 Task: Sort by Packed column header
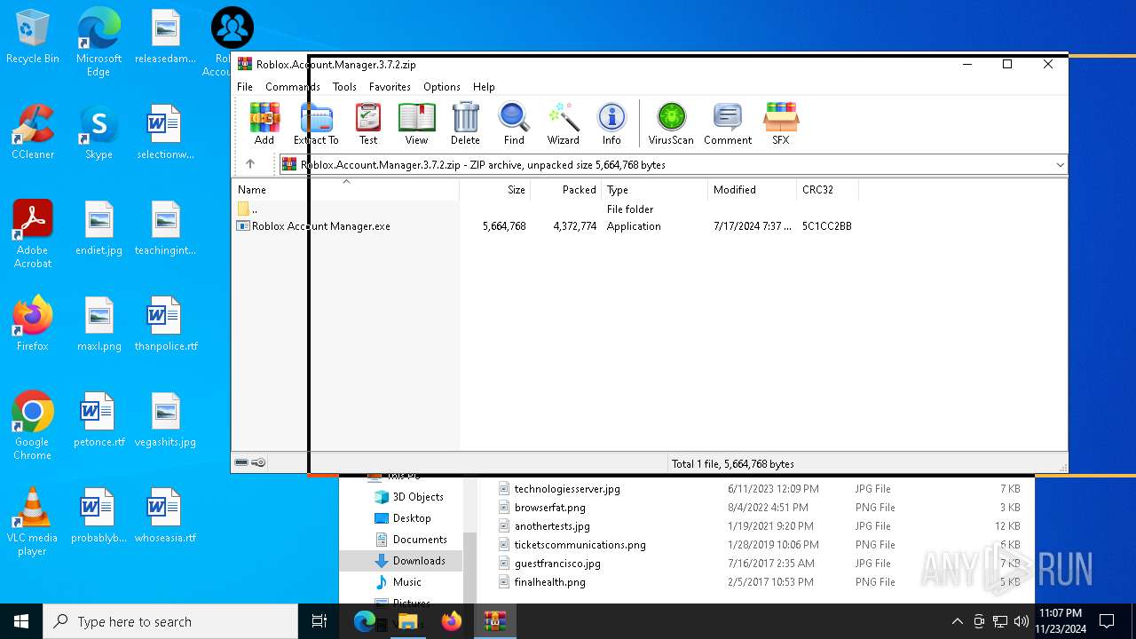click(566, 190)
